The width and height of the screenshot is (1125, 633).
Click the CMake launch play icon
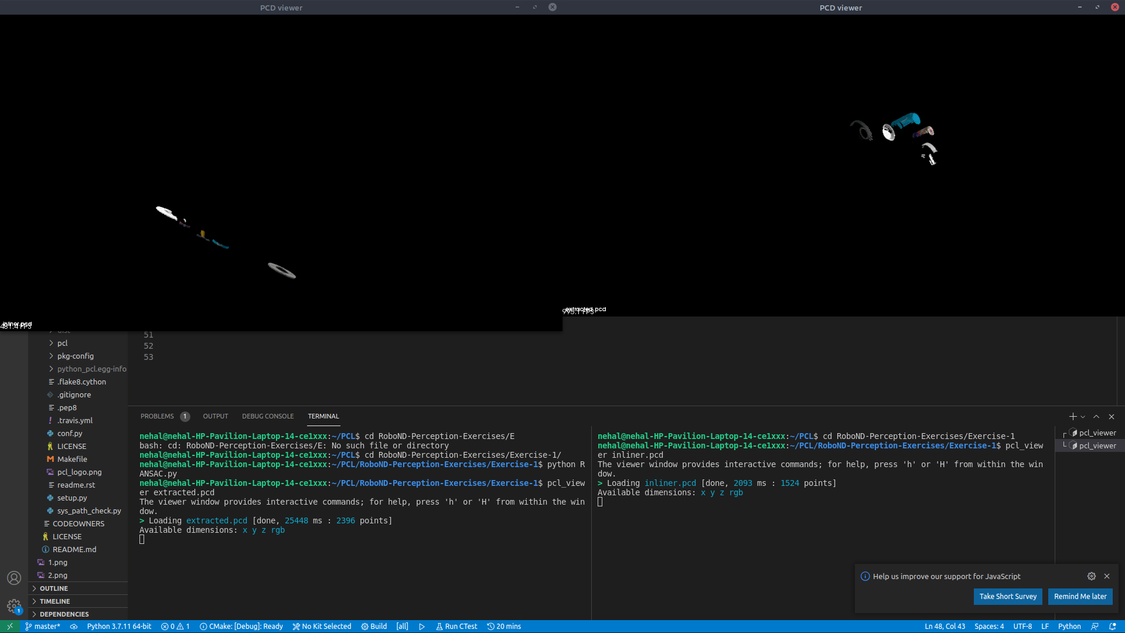click(422, 627)
